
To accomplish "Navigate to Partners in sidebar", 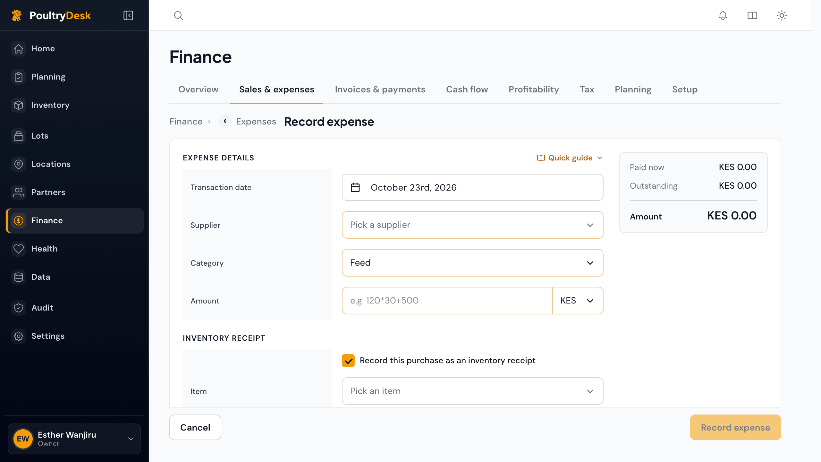I will (74, 193).
